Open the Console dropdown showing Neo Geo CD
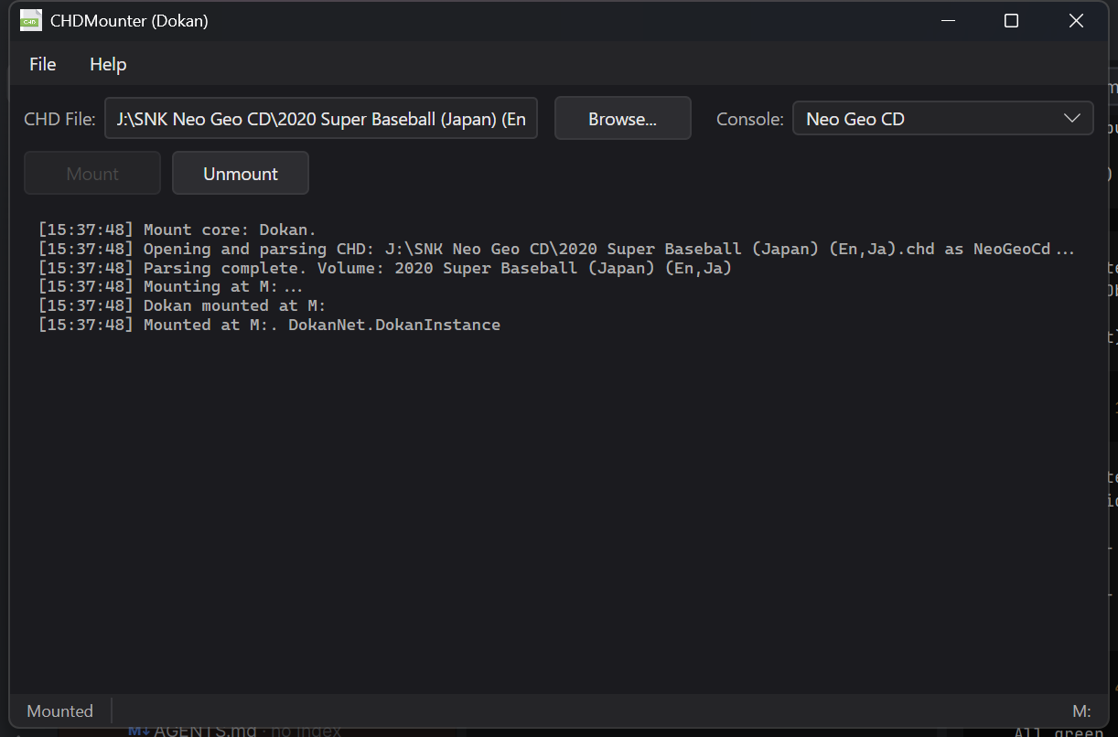Image resolution: width=1118 pixels, height=737 pixels. click(943, 119)
